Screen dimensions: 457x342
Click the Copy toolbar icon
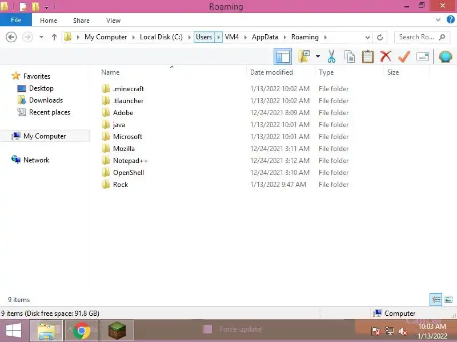click(x=350, y=56)
